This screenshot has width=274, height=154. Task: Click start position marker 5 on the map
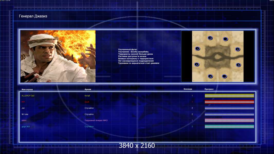tap(238, 49)
